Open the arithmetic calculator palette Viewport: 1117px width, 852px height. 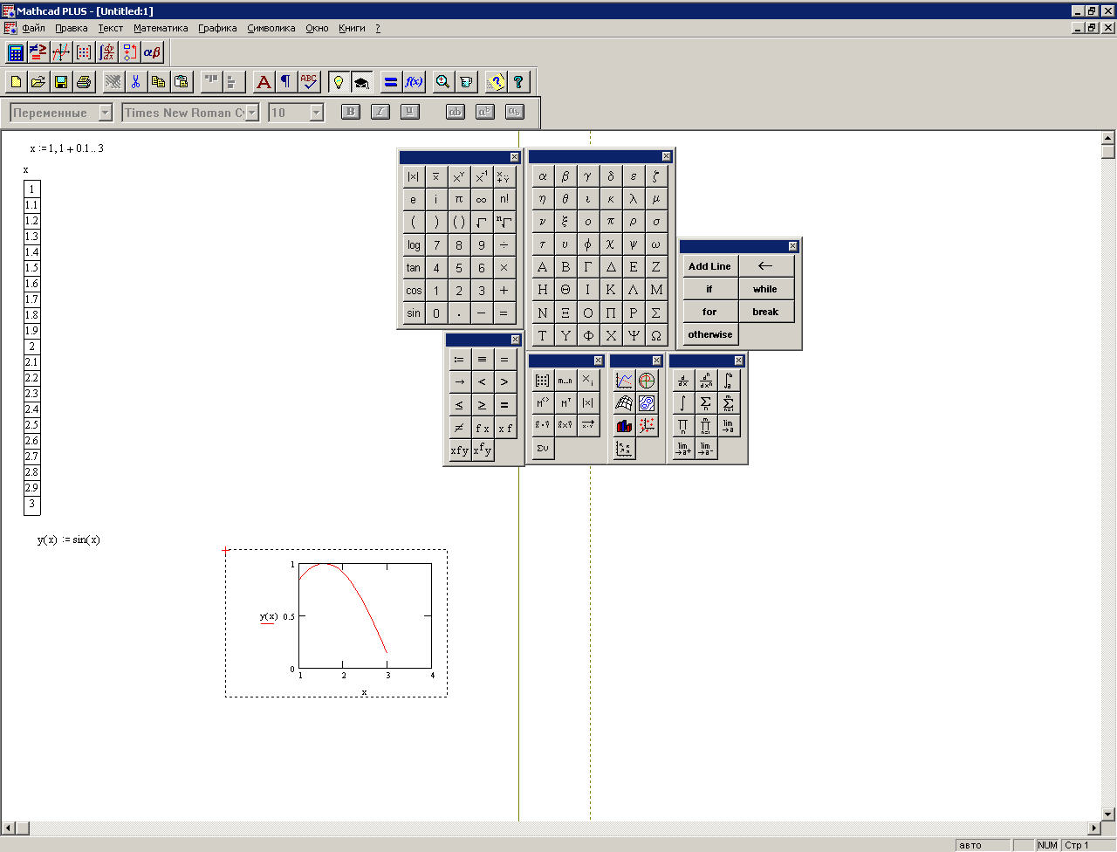pos(15,52)
